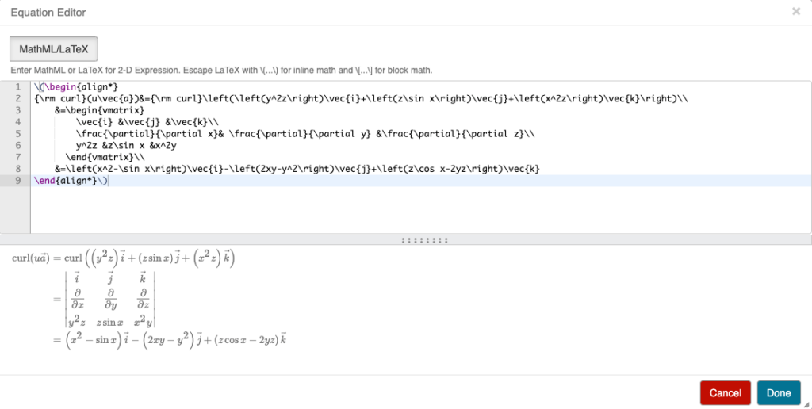Image resolution: width=812 pixels, height=409 pixels.
Task: Click line number 1 in the gutter
Action: (18, 86)
